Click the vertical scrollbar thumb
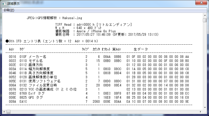209x116 pixels. coord(205,20)
